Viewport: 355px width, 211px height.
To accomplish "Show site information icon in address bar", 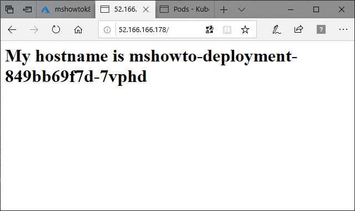I will 107,29.
